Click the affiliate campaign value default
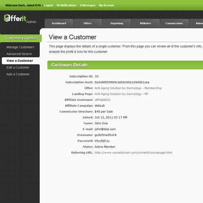Viewport: 203px width, 203px height. pos(100,106)
